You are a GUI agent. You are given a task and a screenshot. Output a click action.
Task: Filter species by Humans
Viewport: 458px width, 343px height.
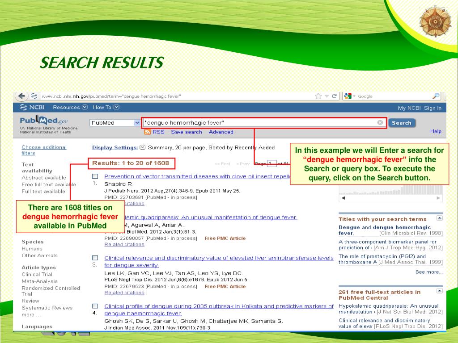coord(32,248)
